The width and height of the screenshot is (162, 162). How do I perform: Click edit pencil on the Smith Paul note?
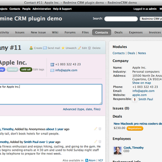coord(96,142)
